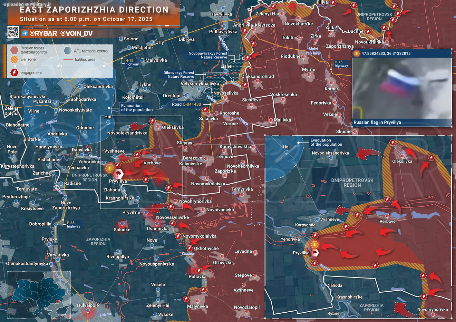Screen dimensions: 456x322
Task: Click the Hulyaipole city marker
Action: [88, 311]
